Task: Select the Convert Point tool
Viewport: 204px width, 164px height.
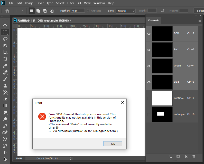Action: point(5,152)
